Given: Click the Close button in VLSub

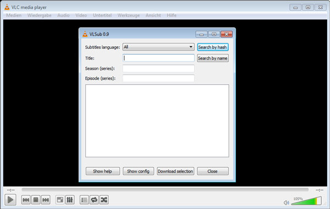Looking at the screenshot, I should (213, 171).
